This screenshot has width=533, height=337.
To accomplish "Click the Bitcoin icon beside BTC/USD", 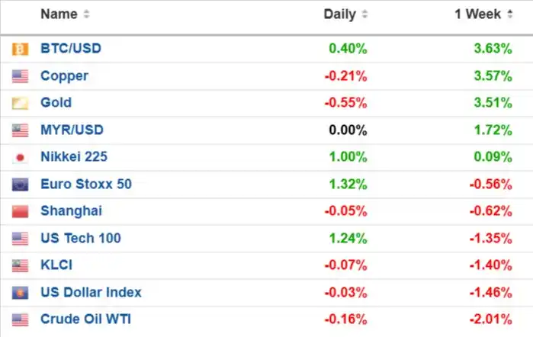I will [x=20, y=49].
